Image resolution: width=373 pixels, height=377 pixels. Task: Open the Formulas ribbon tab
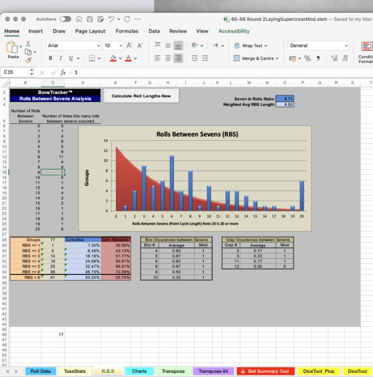click(127, 31)
